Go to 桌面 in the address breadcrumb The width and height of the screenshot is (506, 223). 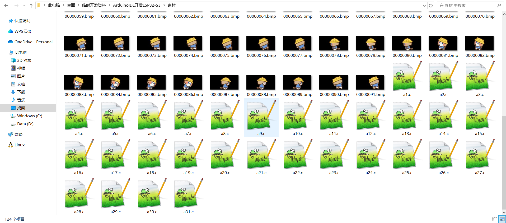(x=71, y=5)
